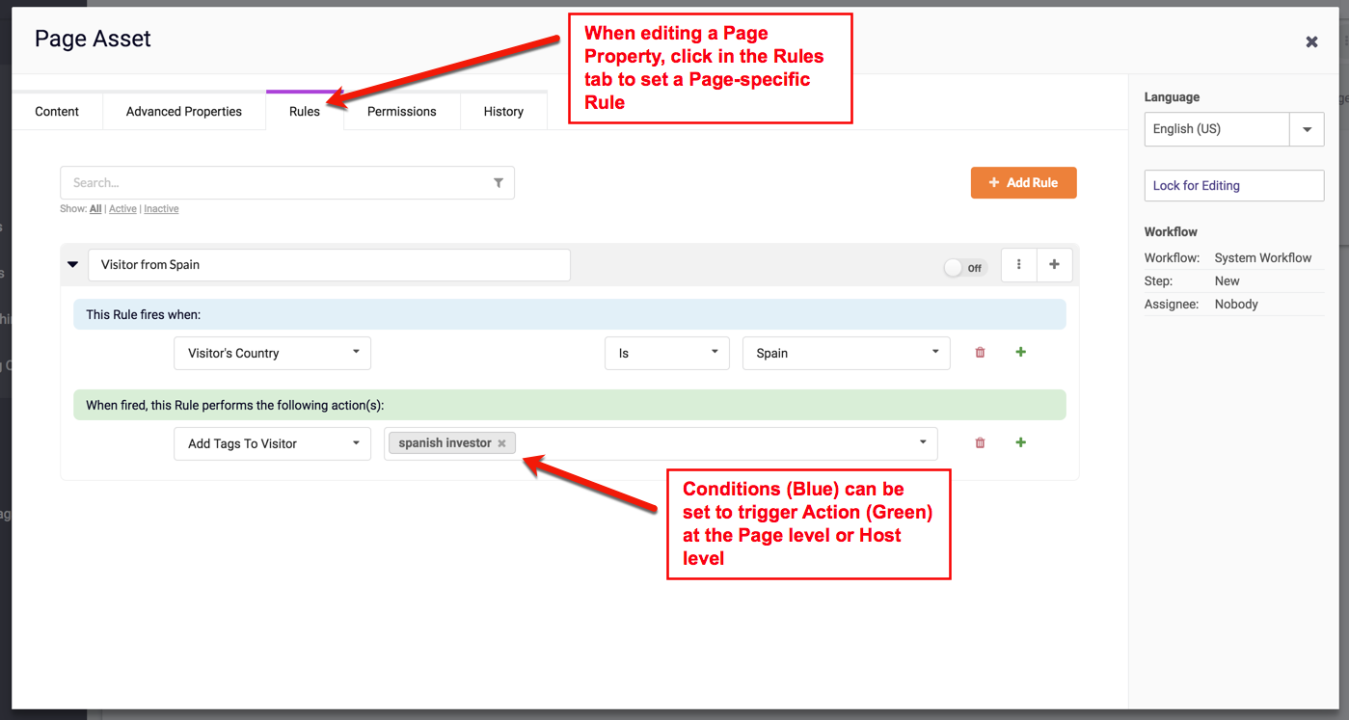Click the Add Rule button
The width and height of the screenshot is (1349, 720).
(x=1023, y=183)
